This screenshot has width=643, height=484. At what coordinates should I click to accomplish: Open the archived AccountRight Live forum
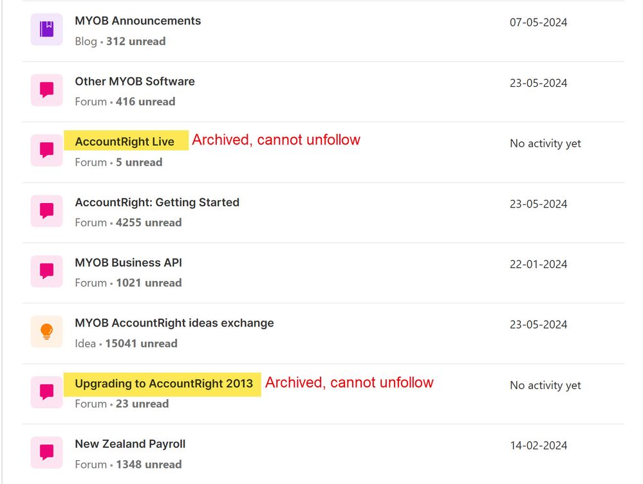(124, 142)
